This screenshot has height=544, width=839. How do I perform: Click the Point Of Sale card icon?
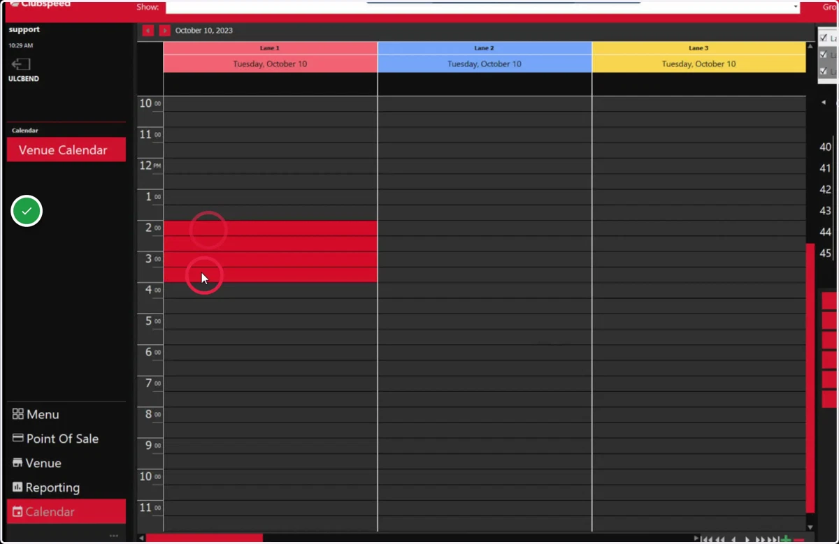18,439
